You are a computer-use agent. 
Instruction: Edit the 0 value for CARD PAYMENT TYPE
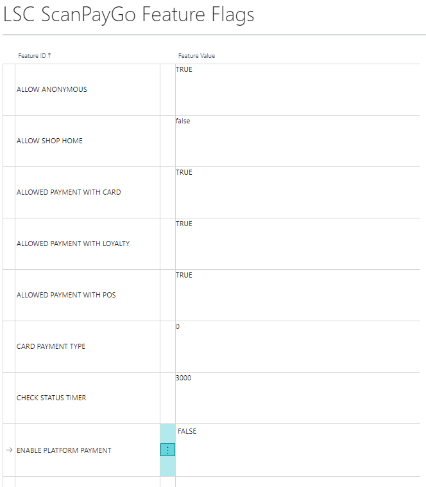pyautogui.click(x=178, y=326)
